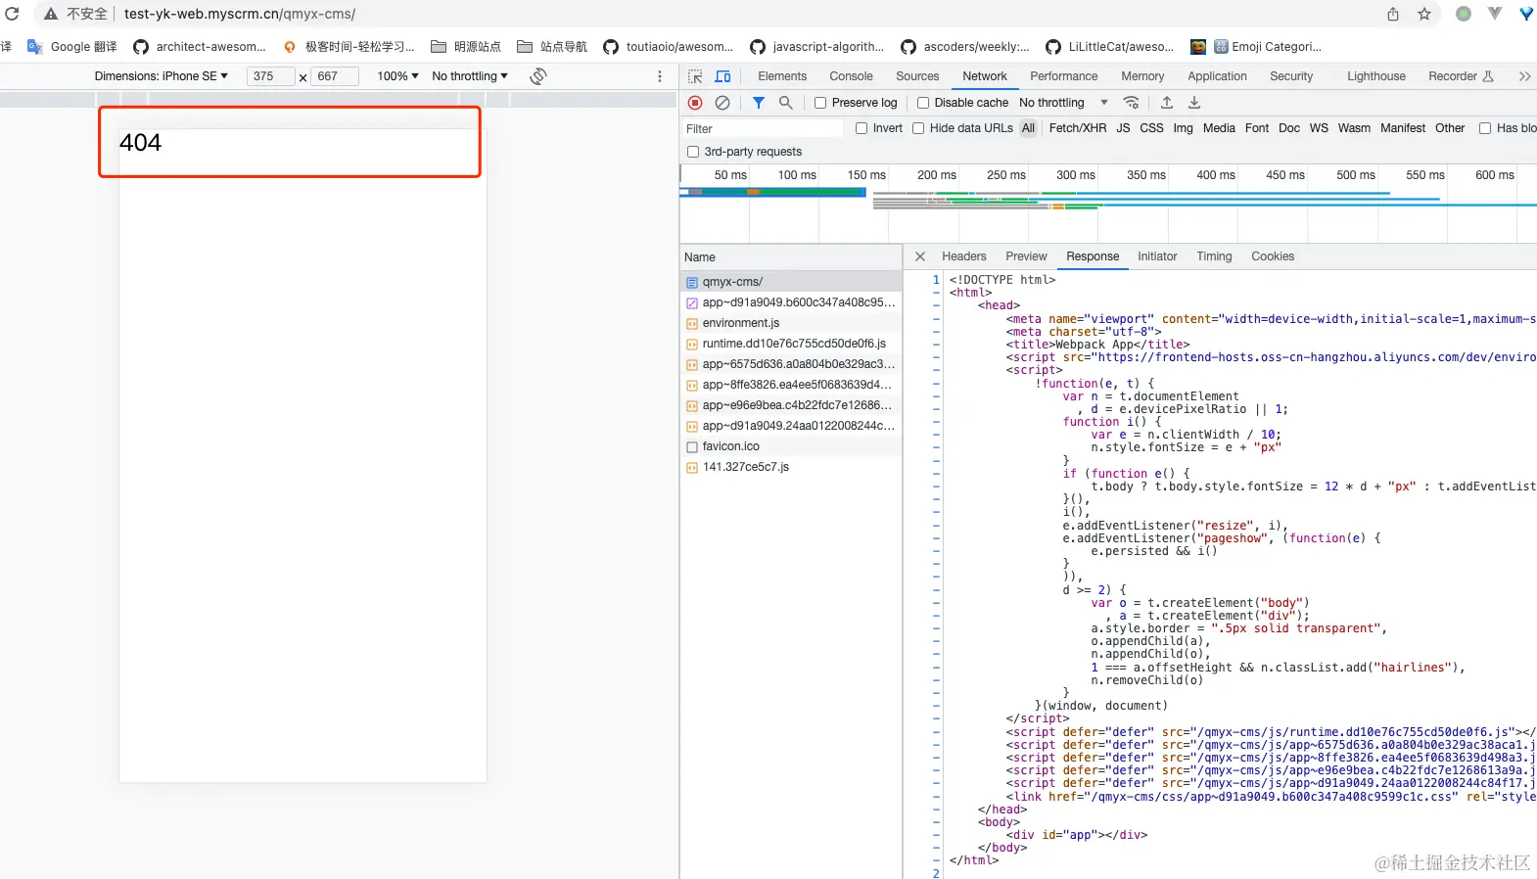Import HAR file with upload arrow
This screenshot has width=1537, height=879.
coord(1167,103)
